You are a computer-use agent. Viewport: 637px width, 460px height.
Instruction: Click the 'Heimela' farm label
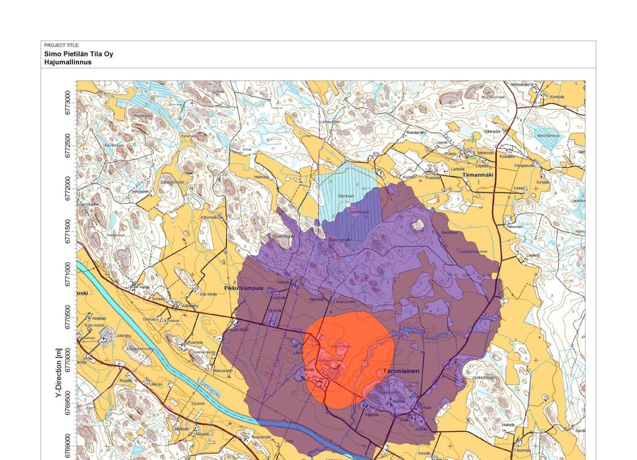[261, 177]
